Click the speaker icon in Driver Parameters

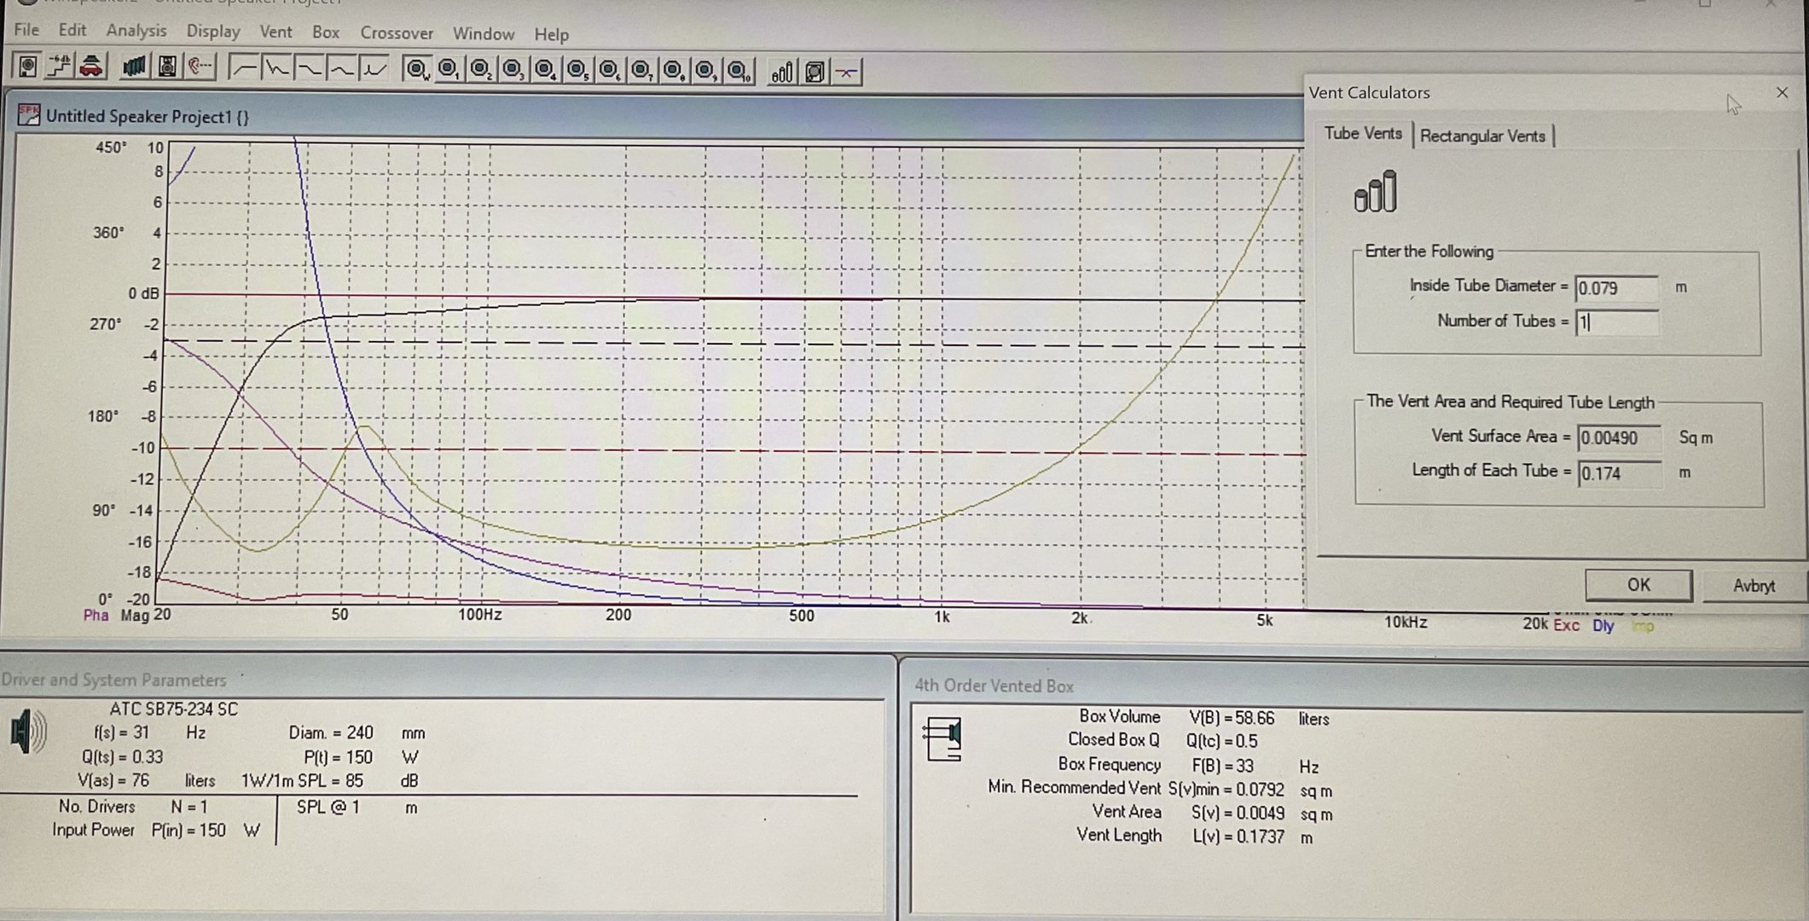[29, 732]
